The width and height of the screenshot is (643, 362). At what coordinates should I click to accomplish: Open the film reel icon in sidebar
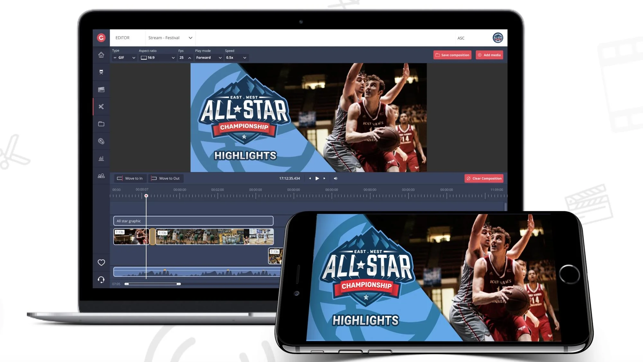(101, 141)
